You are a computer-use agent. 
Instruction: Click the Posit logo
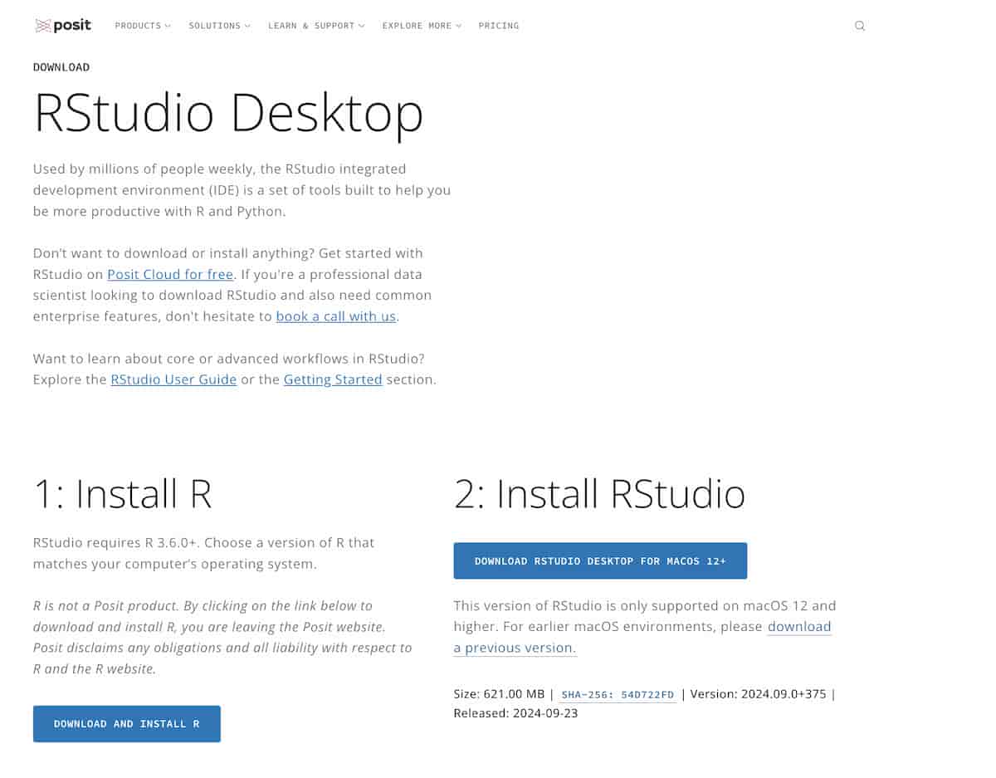(62, 25)
